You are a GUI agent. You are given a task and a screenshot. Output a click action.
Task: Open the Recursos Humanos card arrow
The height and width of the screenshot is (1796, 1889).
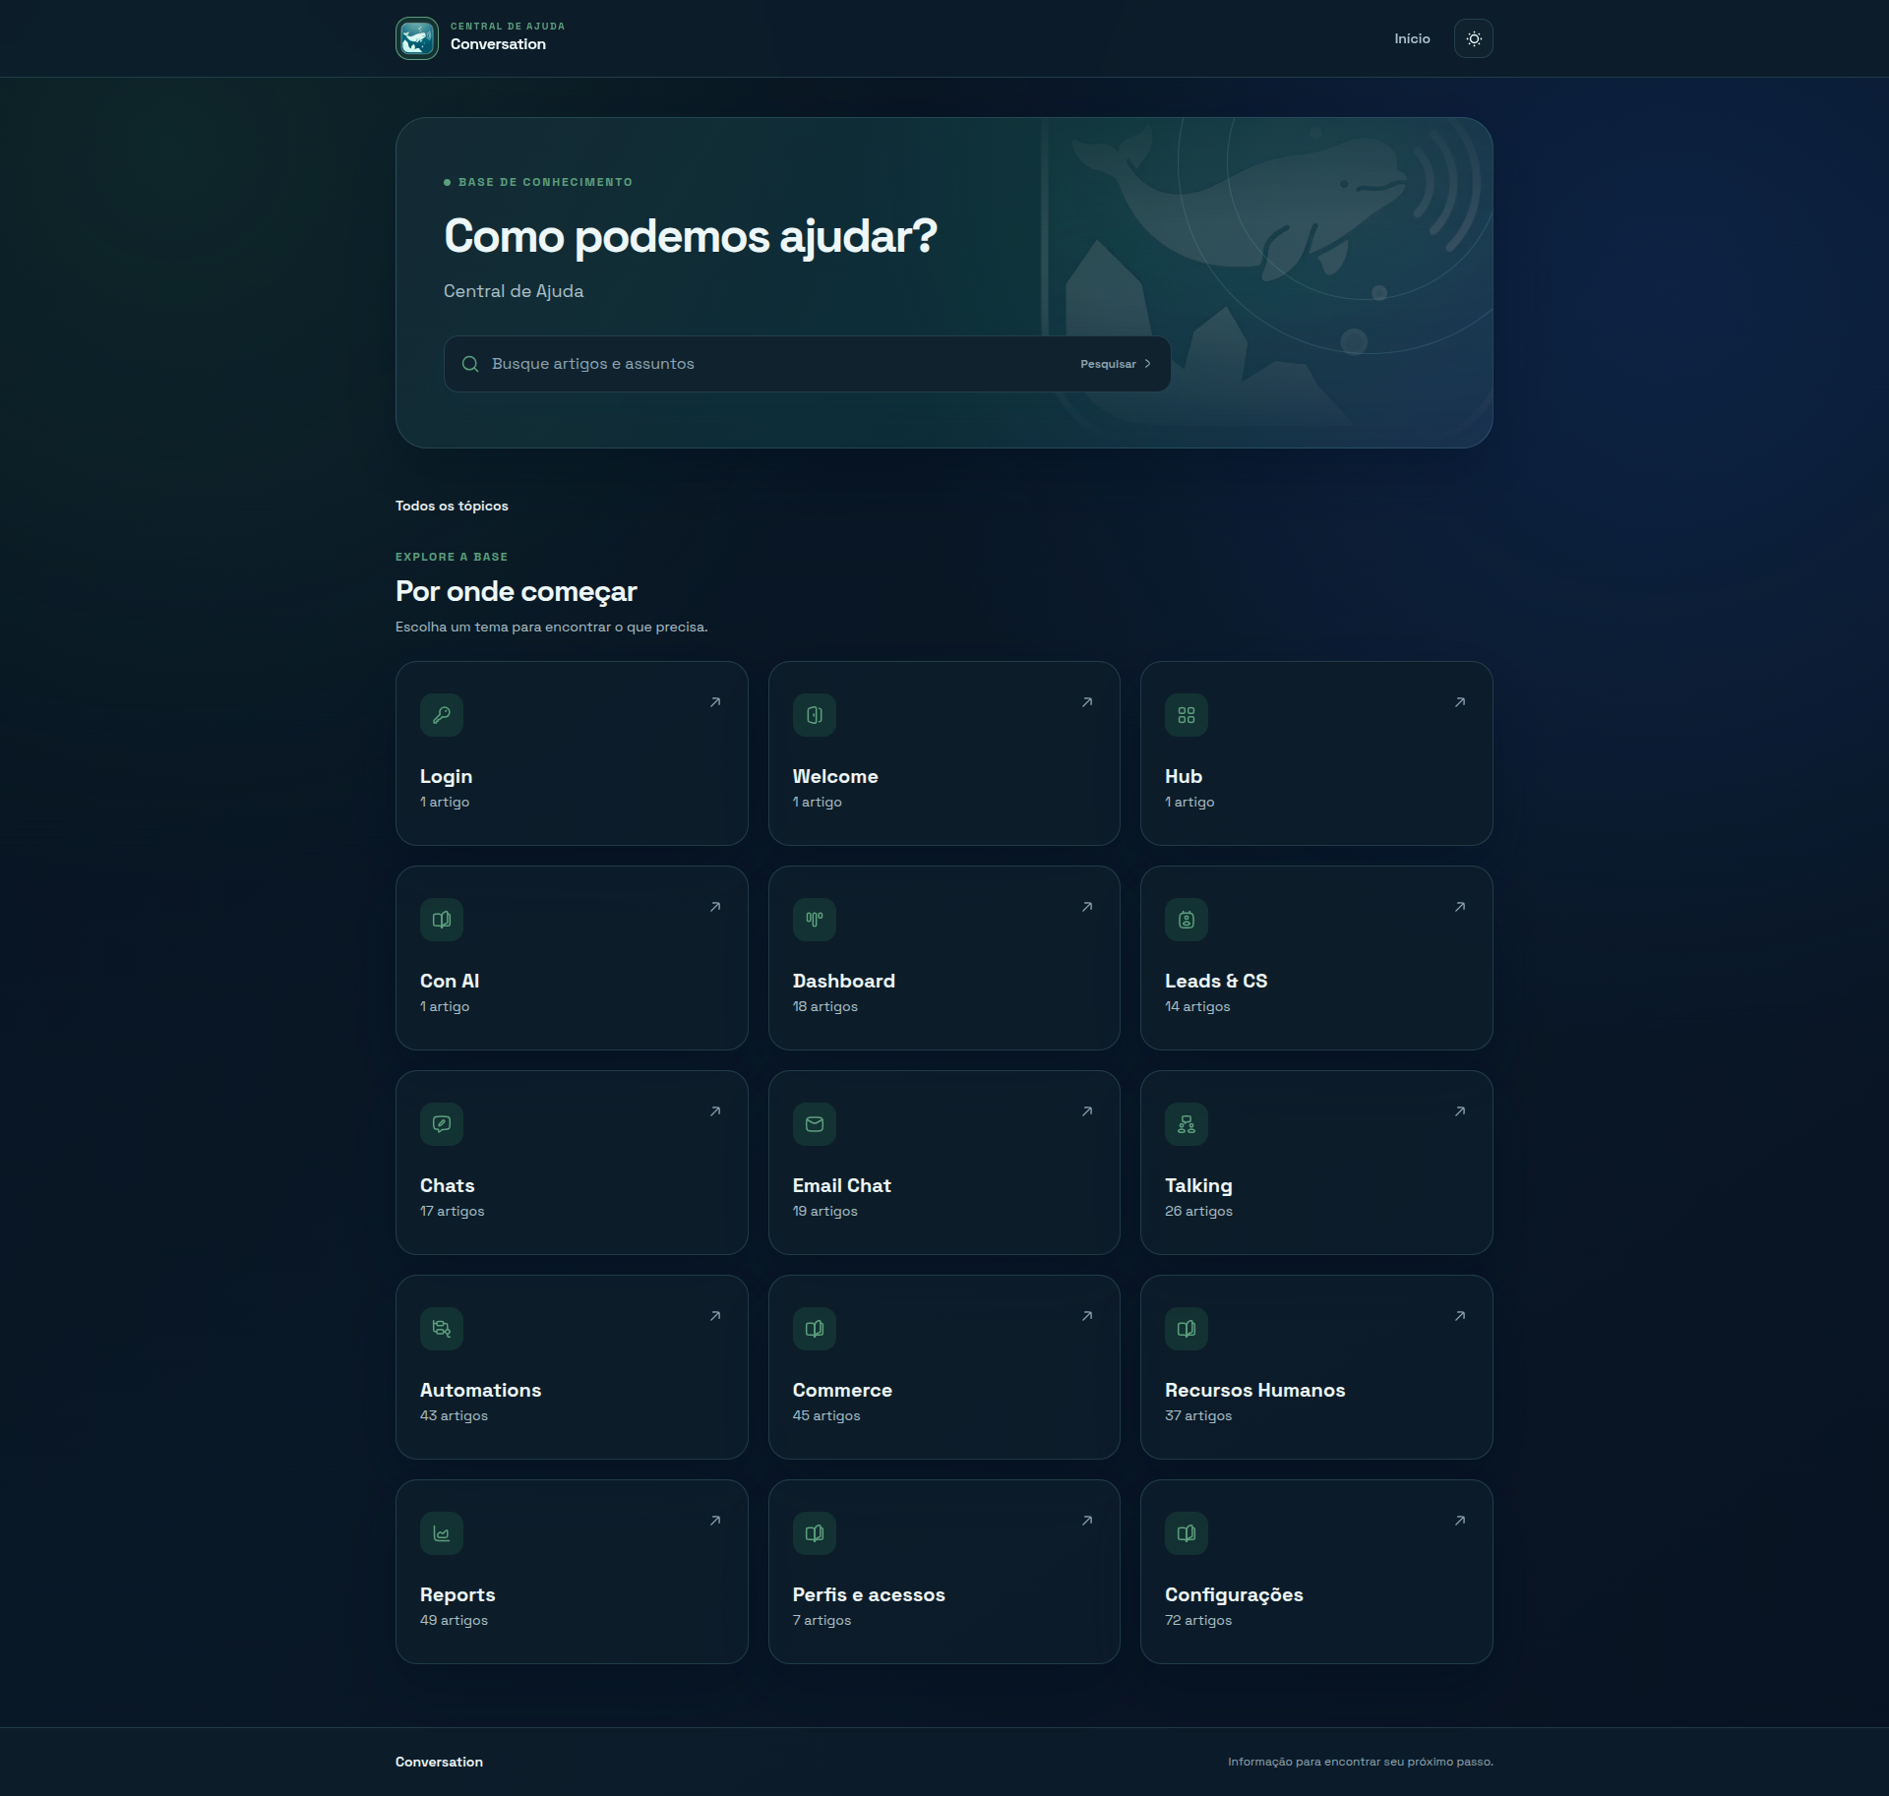coord(1460,1316)
